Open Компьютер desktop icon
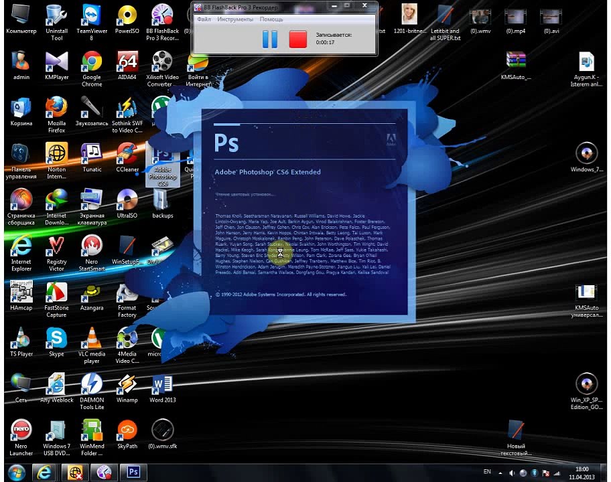The image size is (611, 482). click(21, 19)
